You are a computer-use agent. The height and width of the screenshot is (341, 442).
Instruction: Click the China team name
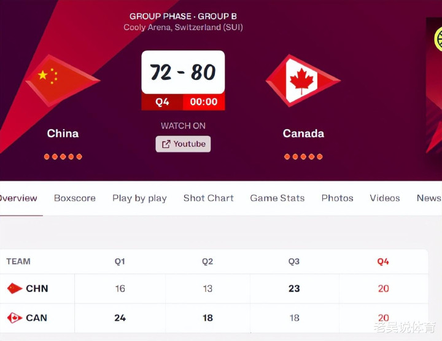point(63,133)
